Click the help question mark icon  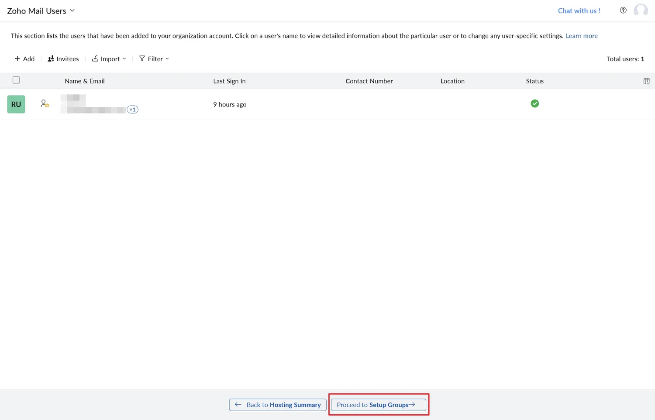click(x=623, y=10)
